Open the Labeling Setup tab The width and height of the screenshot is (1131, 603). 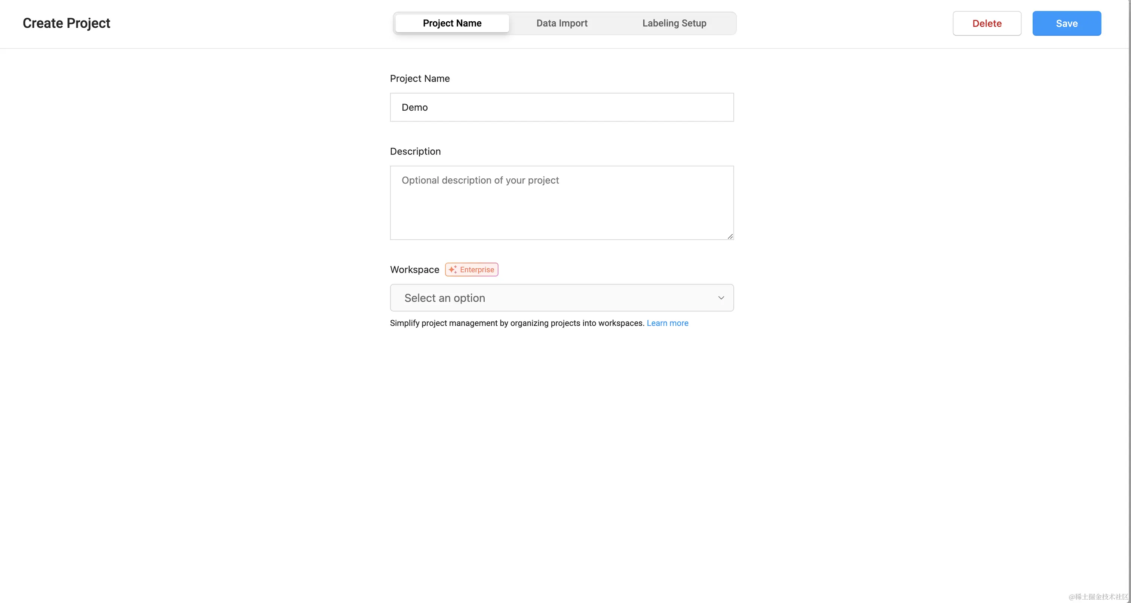coord(674,23)
